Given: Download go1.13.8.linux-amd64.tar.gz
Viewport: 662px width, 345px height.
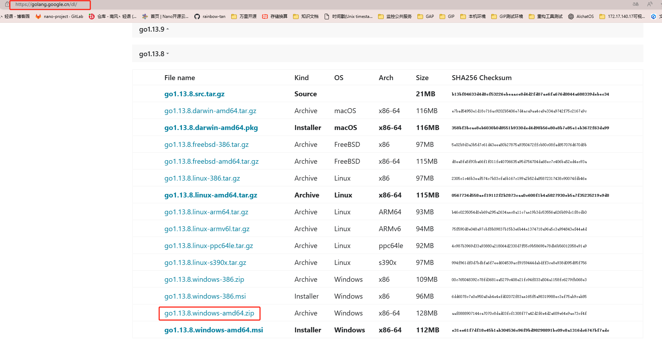Looking at the screenshot, I should (x=210, y=195).
